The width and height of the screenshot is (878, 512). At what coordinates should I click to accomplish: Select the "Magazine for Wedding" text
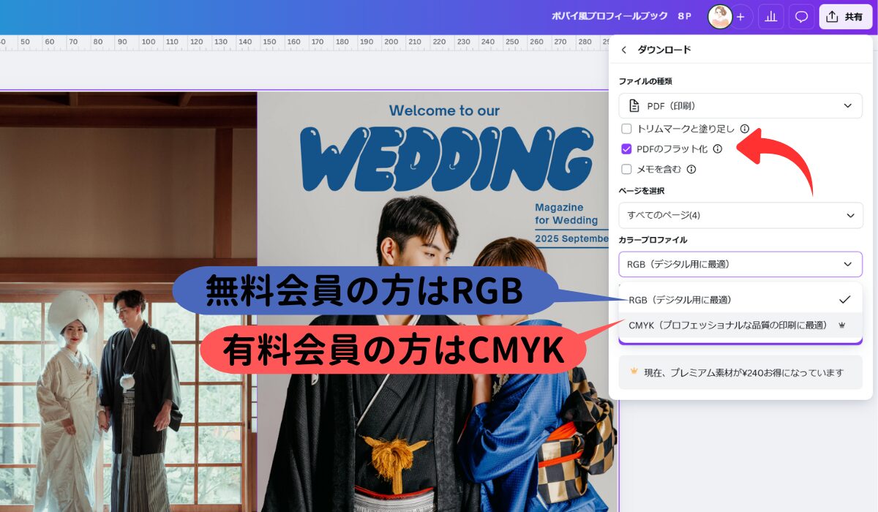click(x=566, y=214)
